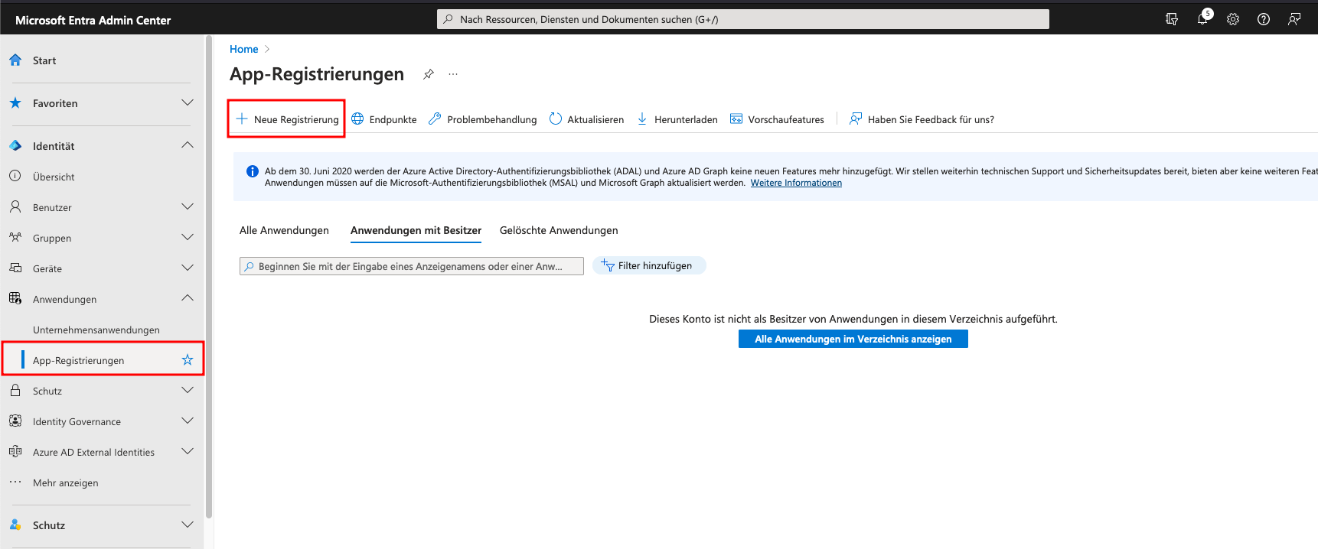The image size is (1318, 549).
Task: Click the blue info icon in the ADAL banner
Action: [252, 171]
